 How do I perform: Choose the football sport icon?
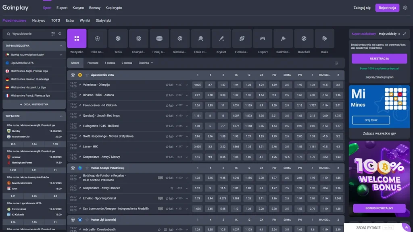click(x=97, y=38)
